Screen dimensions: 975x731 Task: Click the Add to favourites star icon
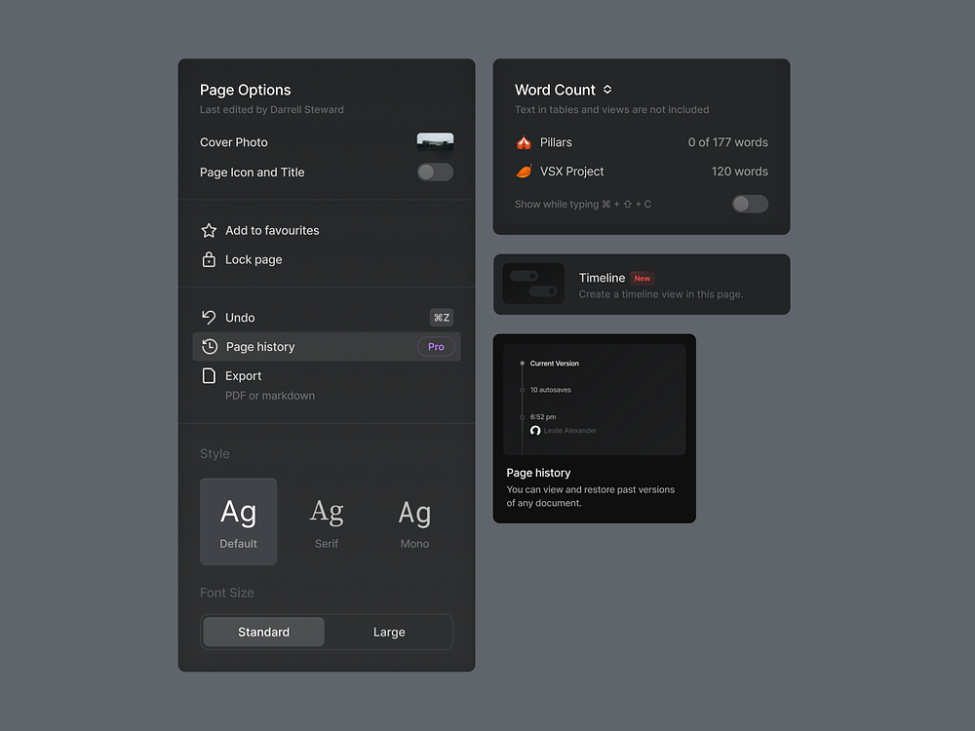pos(208,230)
